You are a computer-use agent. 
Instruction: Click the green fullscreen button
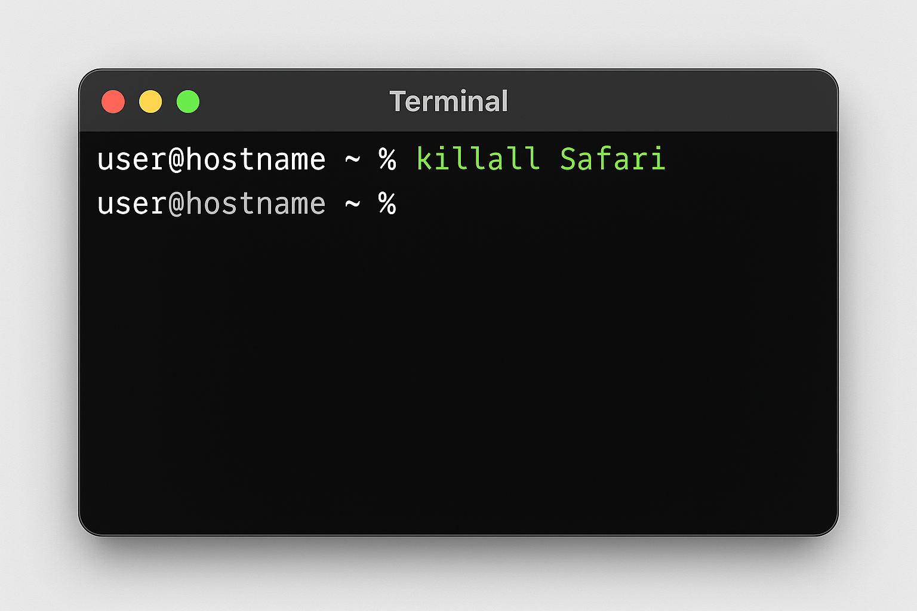point(188,101)
